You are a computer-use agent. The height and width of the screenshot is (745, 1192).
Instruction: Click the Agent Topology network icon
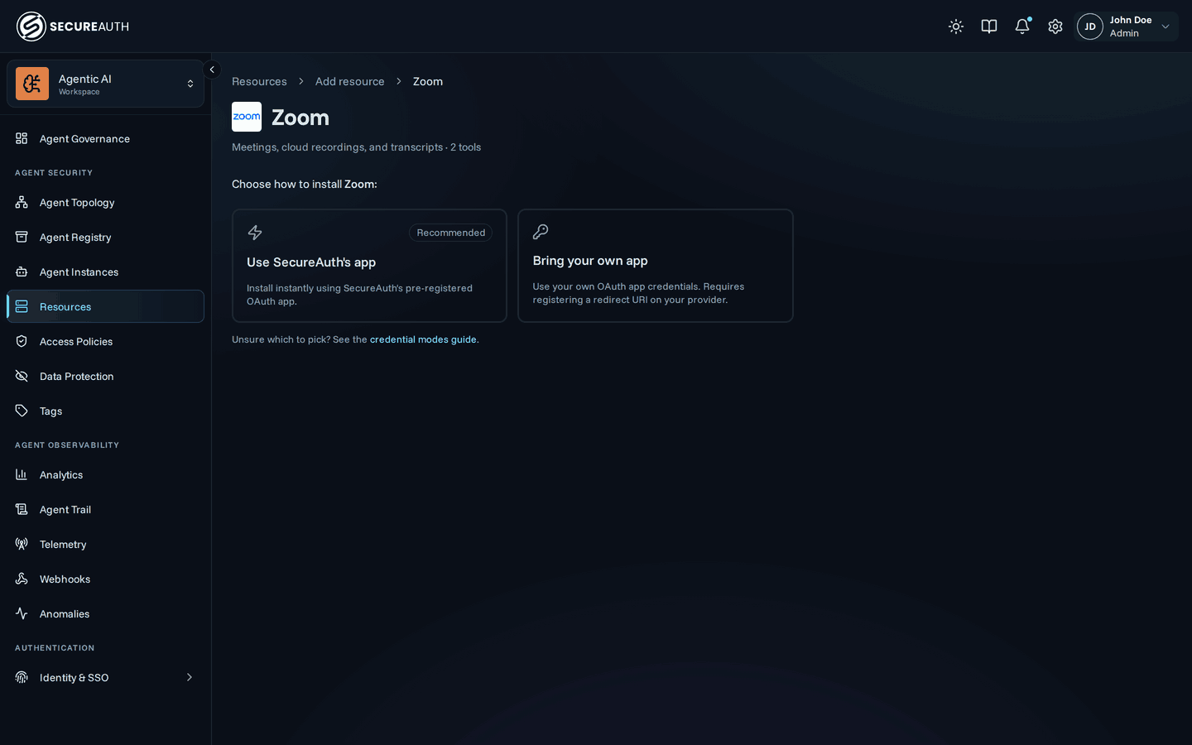(x=22, y=202)
